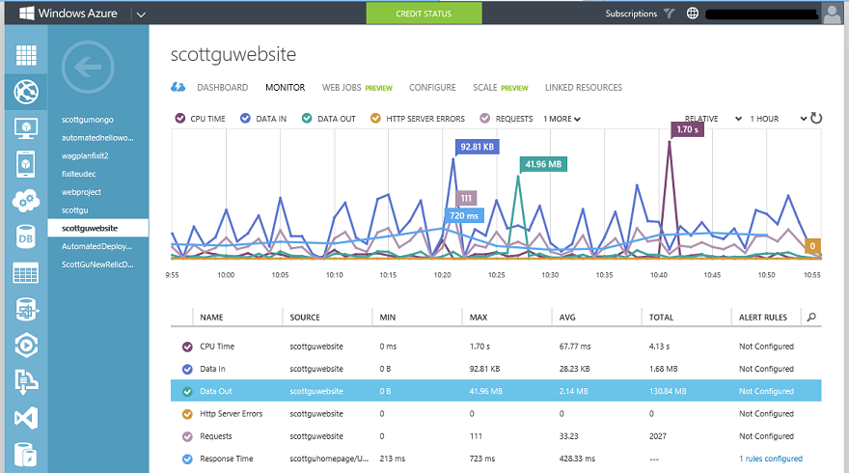Screen dimensions: 849x473
Task: Switch to the CONFIGURE tab
Action: pyautogui.click(x=432, y=88)
